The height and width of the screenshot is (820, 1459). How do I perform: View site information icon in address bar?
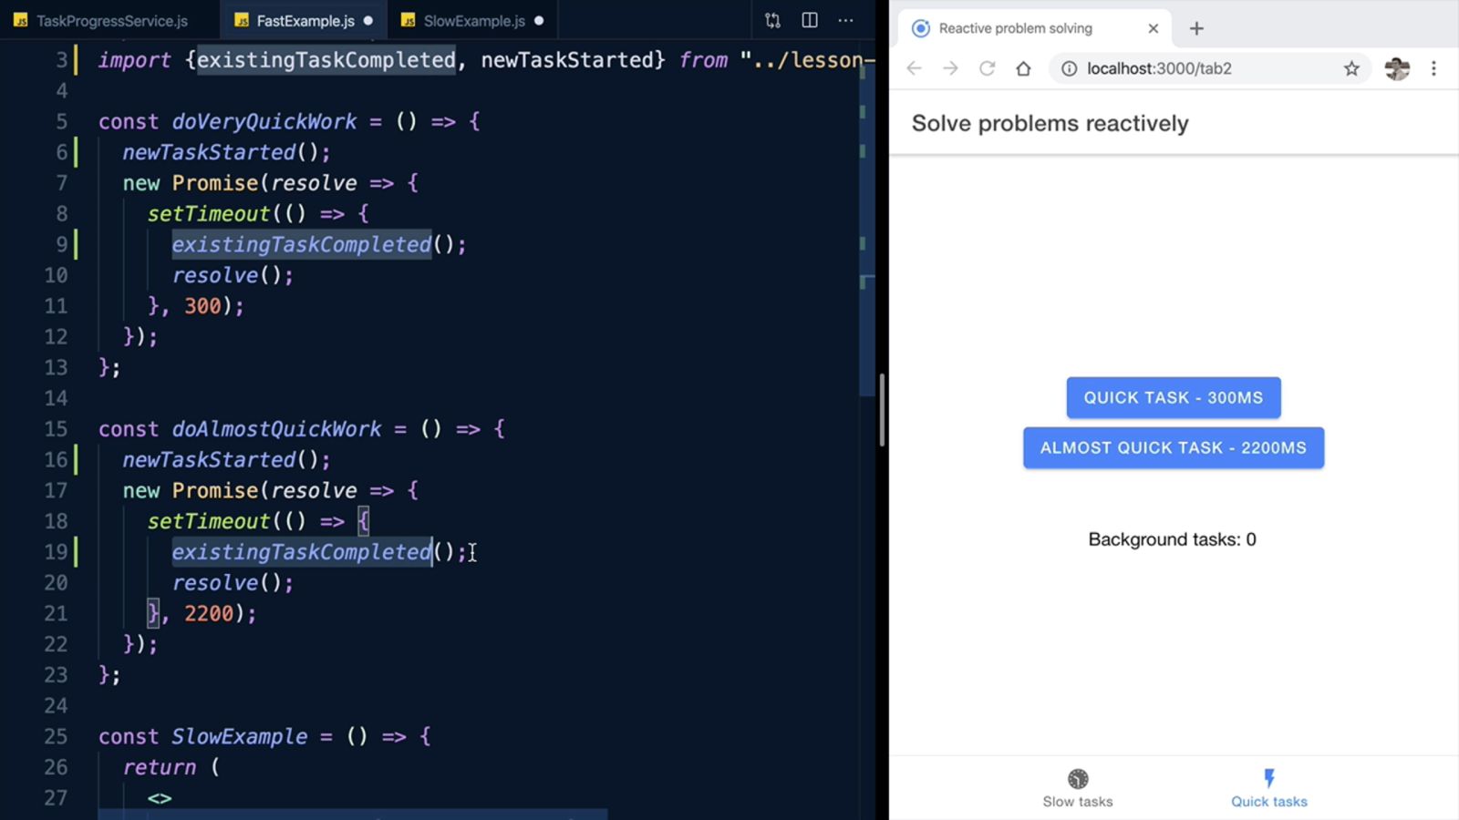(1069, 68)
